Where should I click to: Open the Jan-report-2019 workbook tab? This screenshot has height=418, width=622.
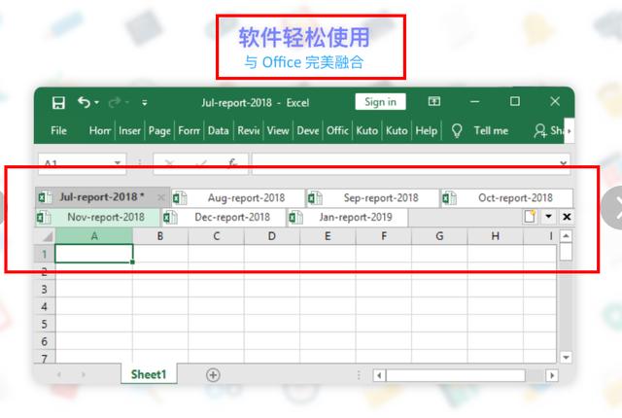(354, 217)
